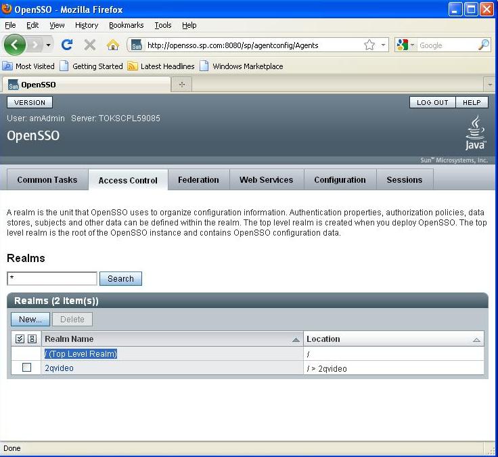Open the list all tabs dropdown
Image resolution: width=498 pixels, height=457 pixels.
(489, 85)
